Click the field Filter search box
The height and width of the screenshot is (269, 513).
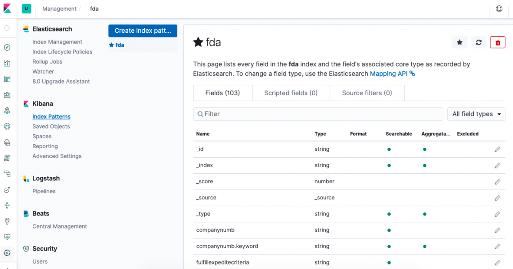click(318, 114)
